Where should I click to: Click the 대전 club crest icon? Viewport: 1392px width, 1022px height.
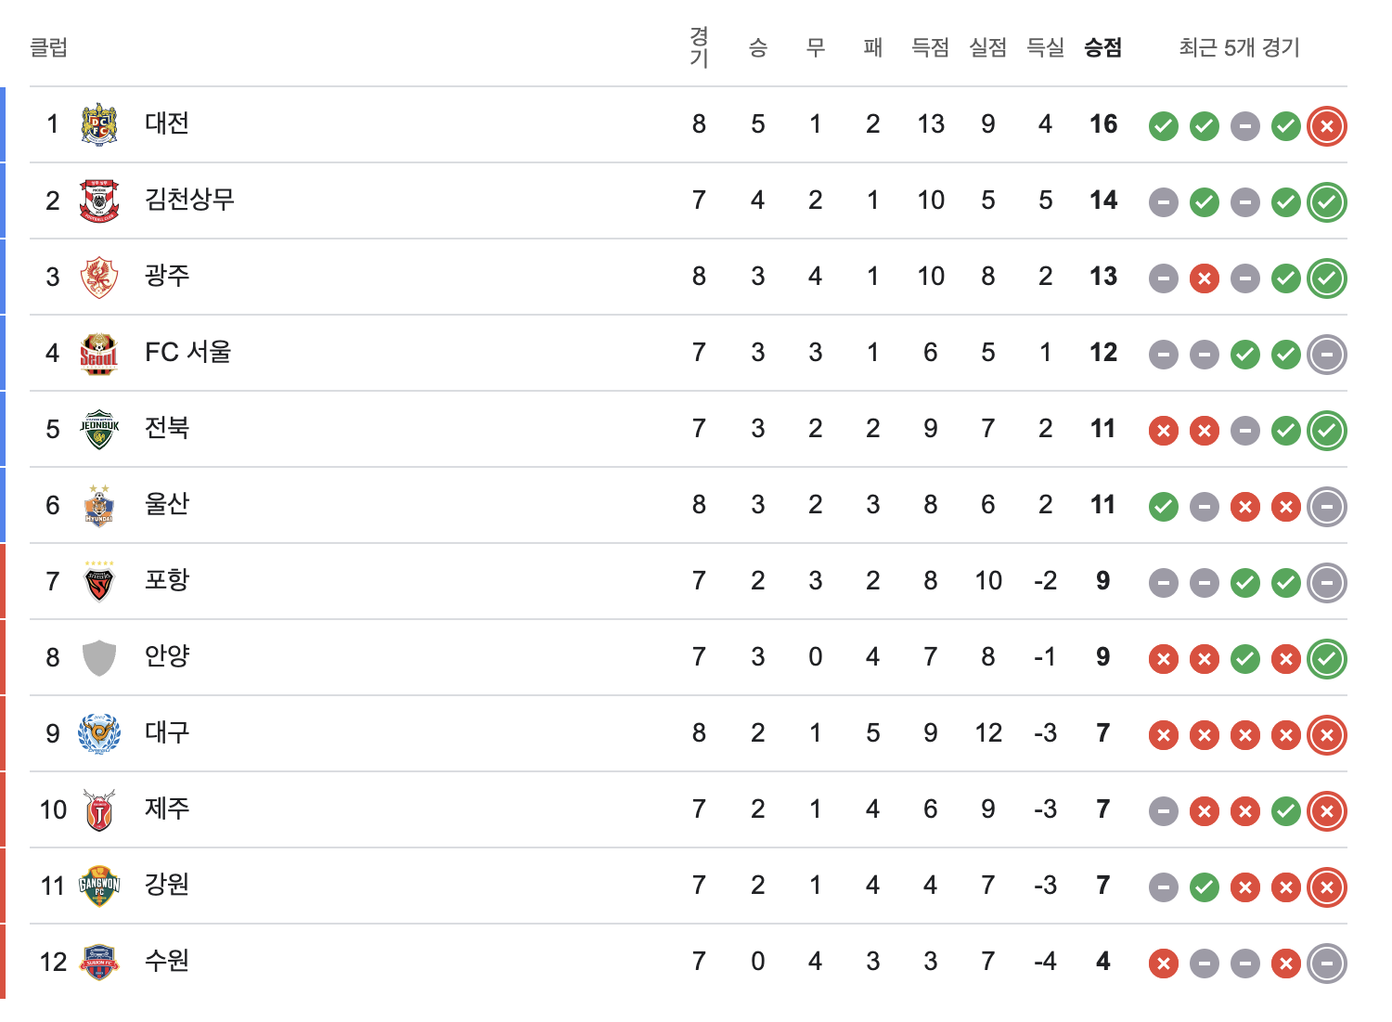click(x=99, y=124)
